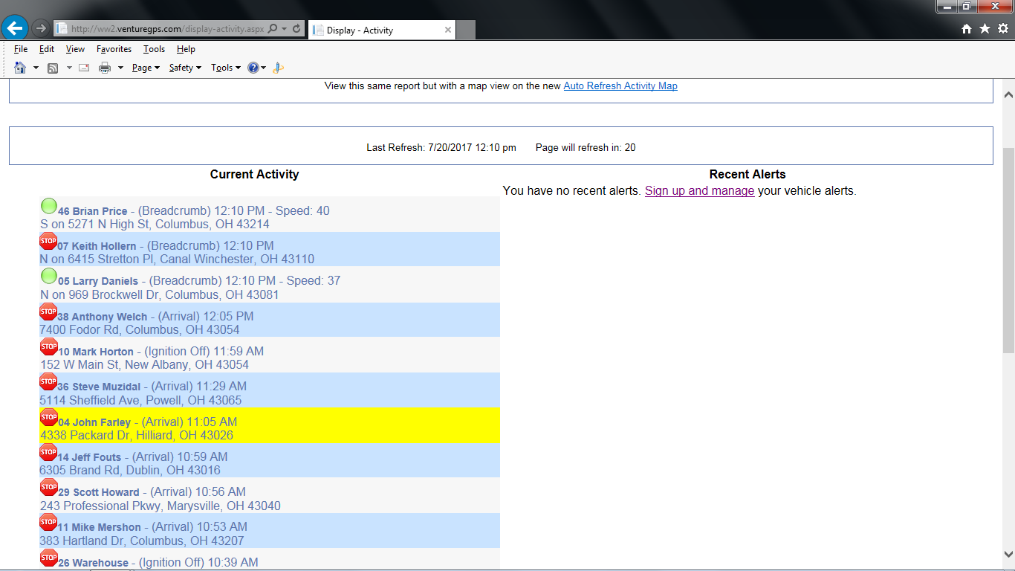Open the Favorites menu
This screenshot has height=571, width=1015.
click(x=114, y=49)
